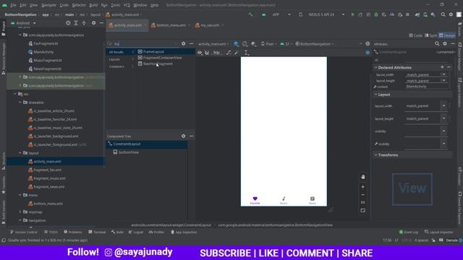Open layout_width dropdown in Layout section
Image resolution: width=463 pixels, height=260 pixels.
click(443, 106)
